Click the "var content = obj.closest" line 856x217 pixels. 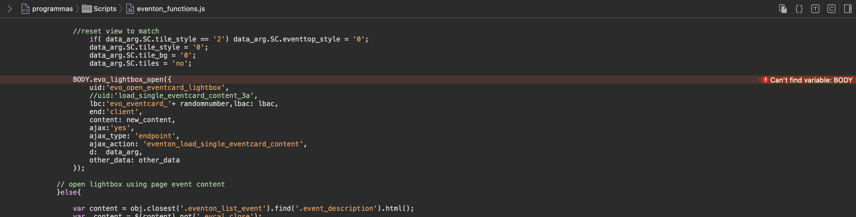click(x=243, y=208)
